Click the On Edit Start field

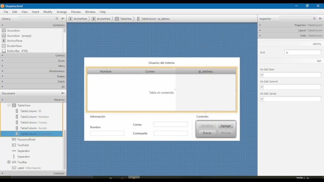point(292,75)
